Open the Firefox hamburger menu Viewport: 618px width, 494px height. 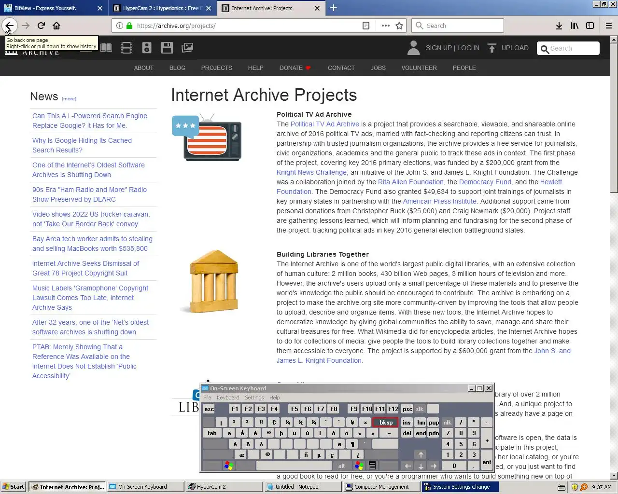(609, 26)
